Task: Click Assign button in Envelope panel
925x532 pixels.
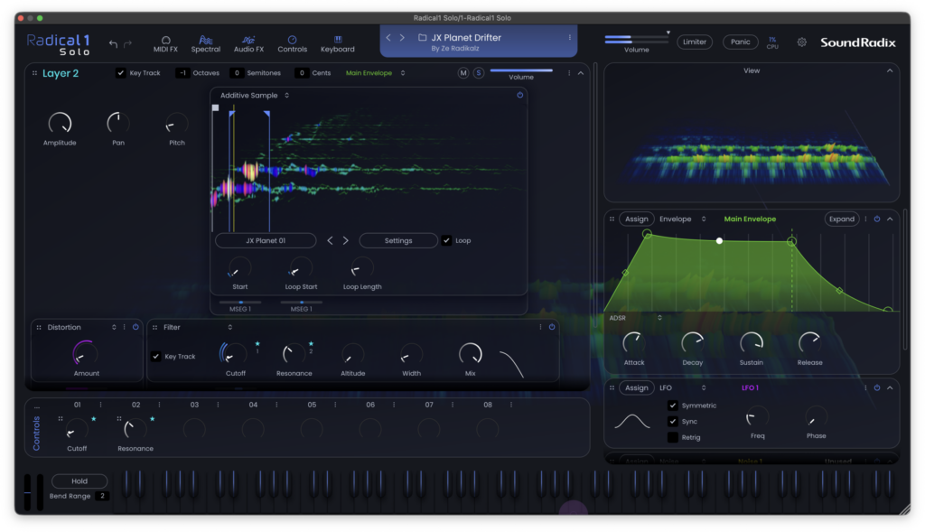Action: coord(637,219)
